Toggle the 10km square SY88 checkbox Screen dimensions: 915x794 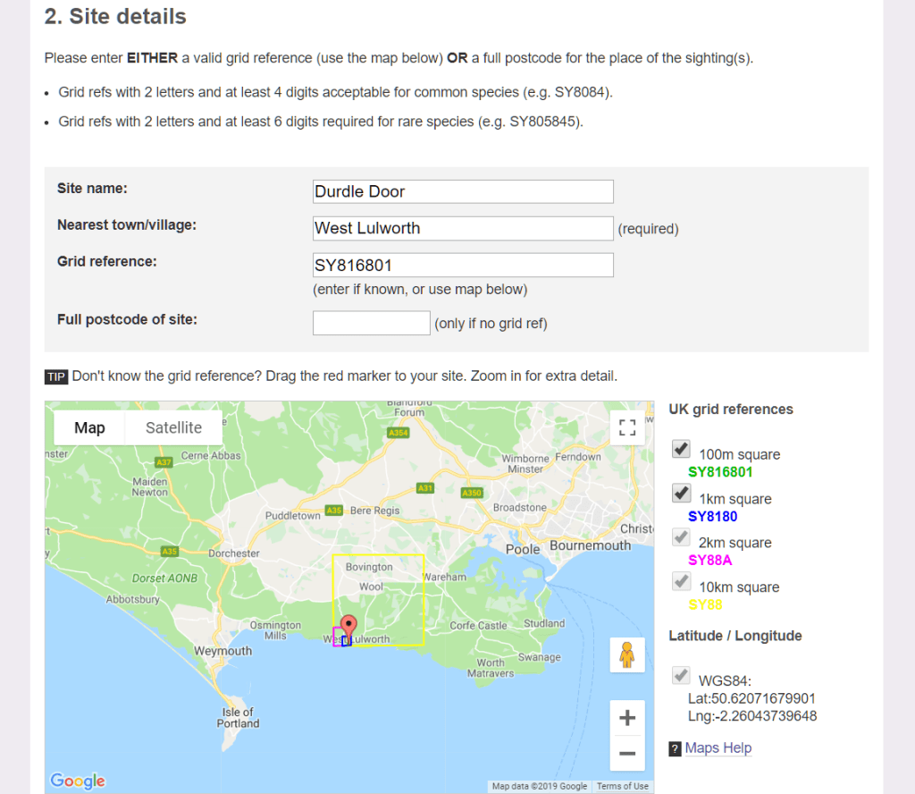click(x=682, y=580)
